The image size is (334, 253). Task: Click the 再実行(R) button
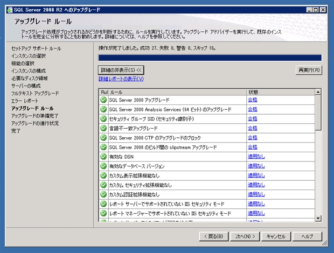309,70
